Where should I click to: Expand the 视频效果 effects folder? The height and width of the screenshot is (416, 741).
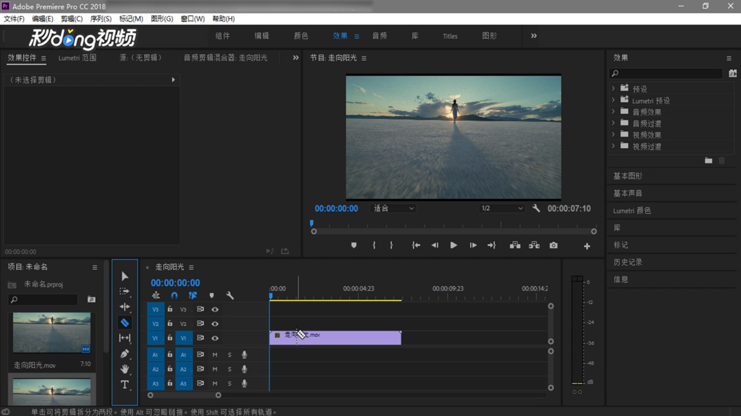coord(613,135)
